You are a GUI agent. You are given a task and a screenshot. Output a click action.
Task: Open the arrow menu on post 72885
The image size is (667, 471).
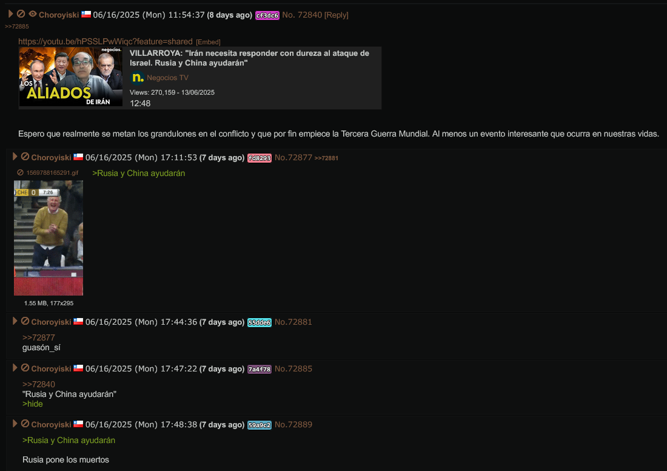[15, 368]
